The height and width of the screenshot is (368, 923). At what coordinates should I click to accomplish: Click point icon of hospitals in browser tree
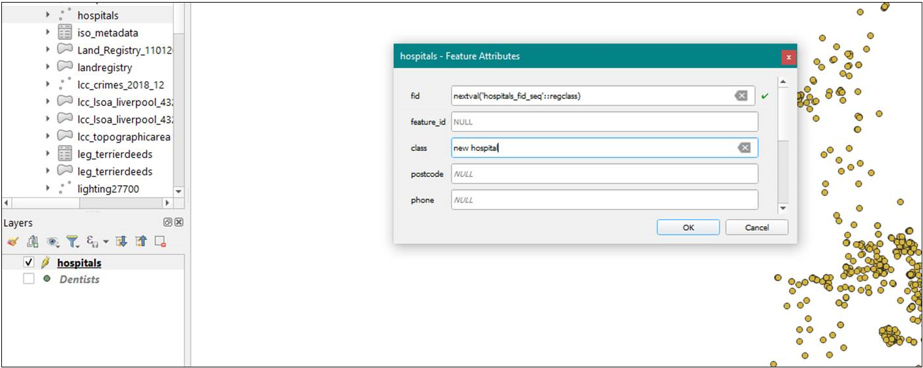(65, 14)
